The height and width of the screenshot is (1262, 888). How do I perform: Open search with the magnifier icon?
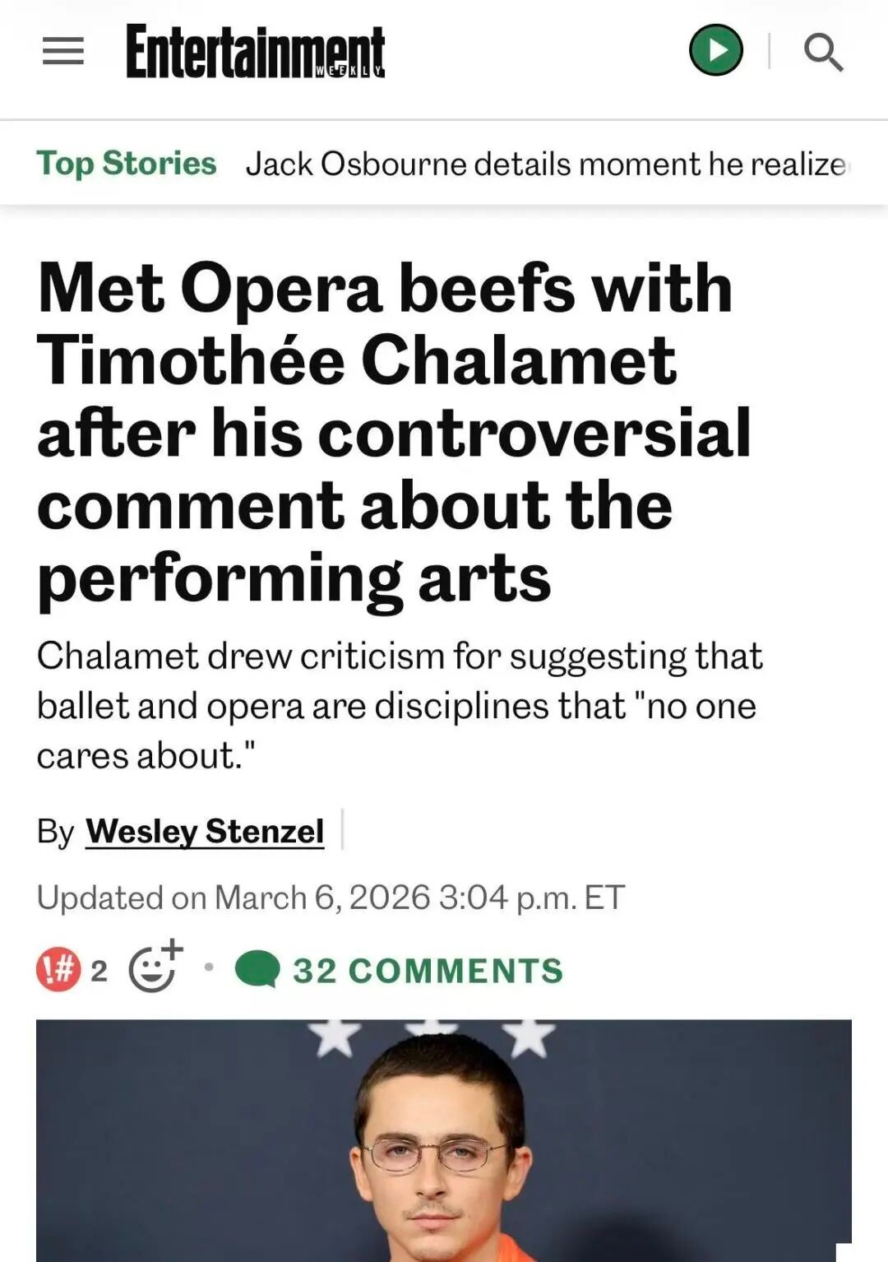(823, 53)
